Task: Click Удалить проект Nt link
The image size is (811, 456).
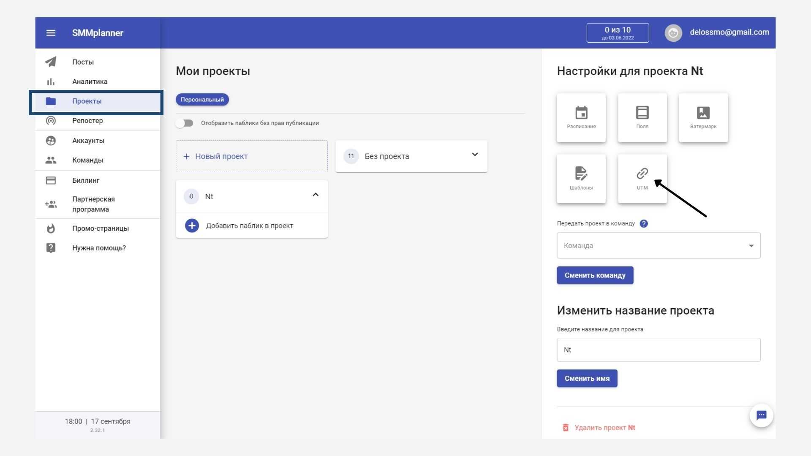Action: point(604,428)
